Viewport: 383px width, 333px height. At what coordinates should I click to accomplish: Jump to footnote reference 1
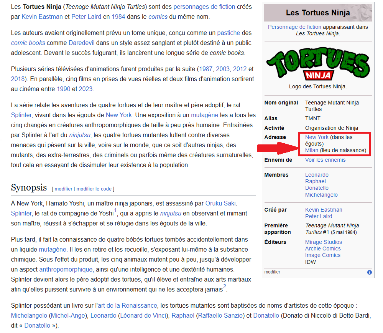point(115,210)
